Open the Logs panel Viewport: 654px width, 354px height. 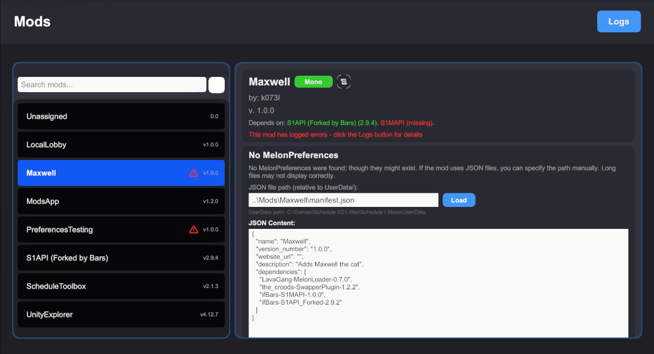click(x=619, y=21)
